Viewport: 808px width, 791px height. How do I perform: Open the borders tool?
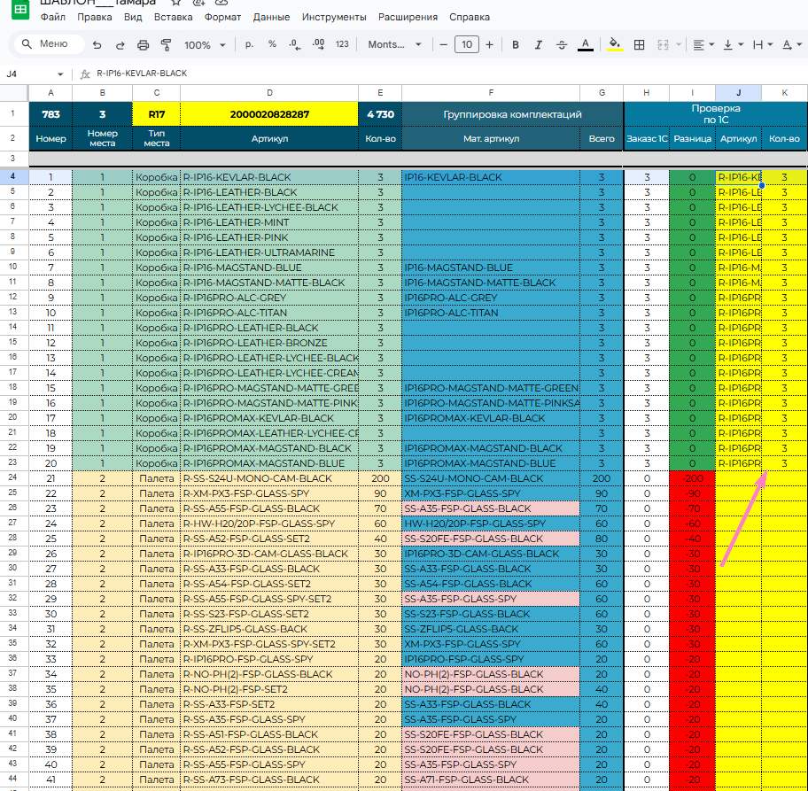pyautogui.click(x=638, y=45)
